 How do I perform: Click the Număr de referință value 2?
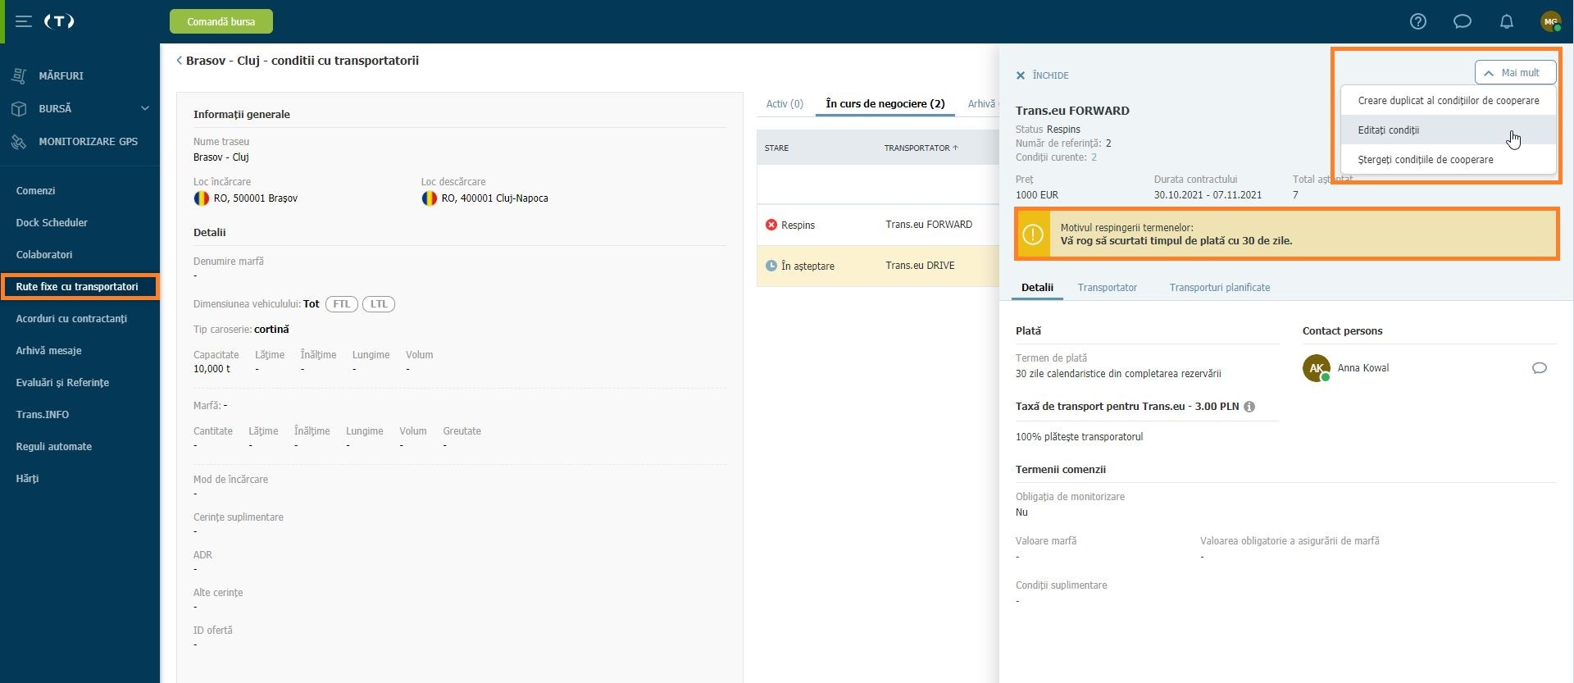click(1108, 143)
